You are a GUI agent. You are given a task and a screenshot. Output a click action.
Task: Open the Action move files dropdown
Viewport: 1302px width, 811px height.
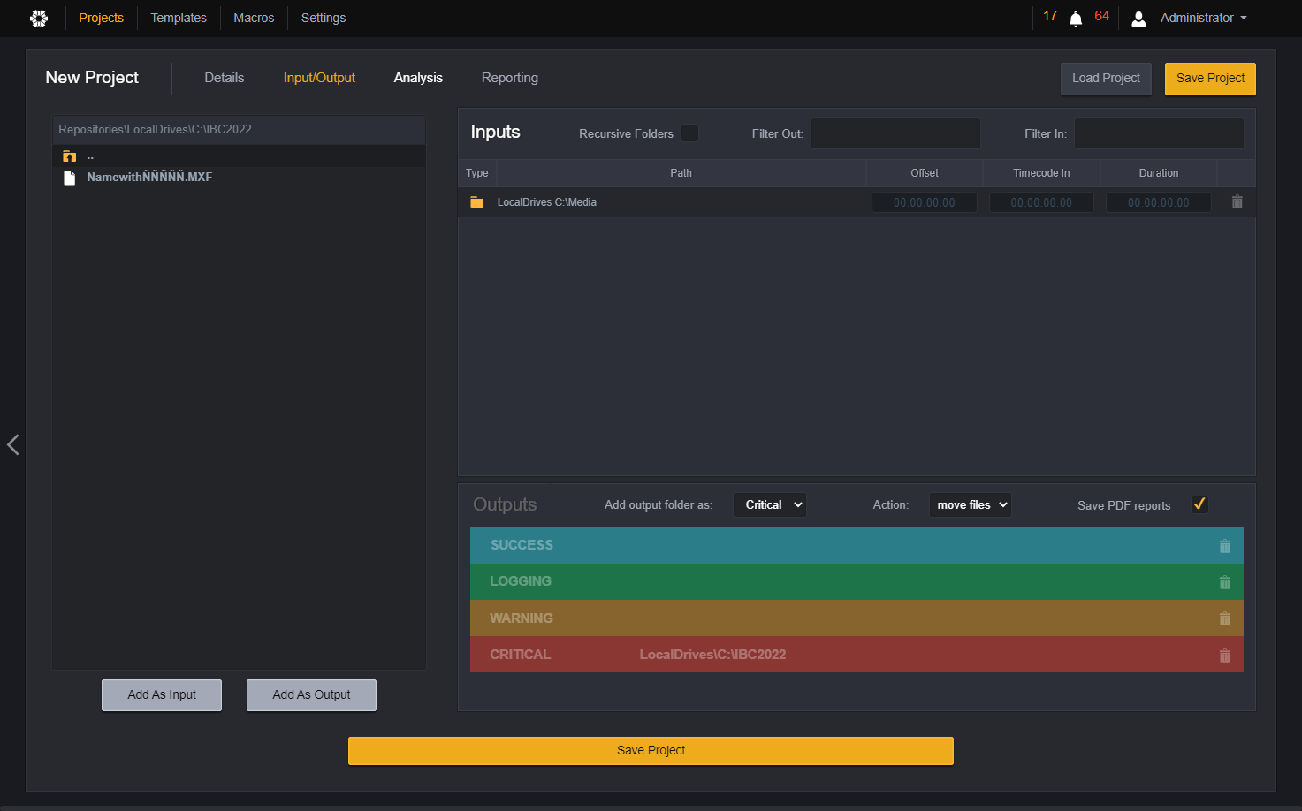(970, 505)
